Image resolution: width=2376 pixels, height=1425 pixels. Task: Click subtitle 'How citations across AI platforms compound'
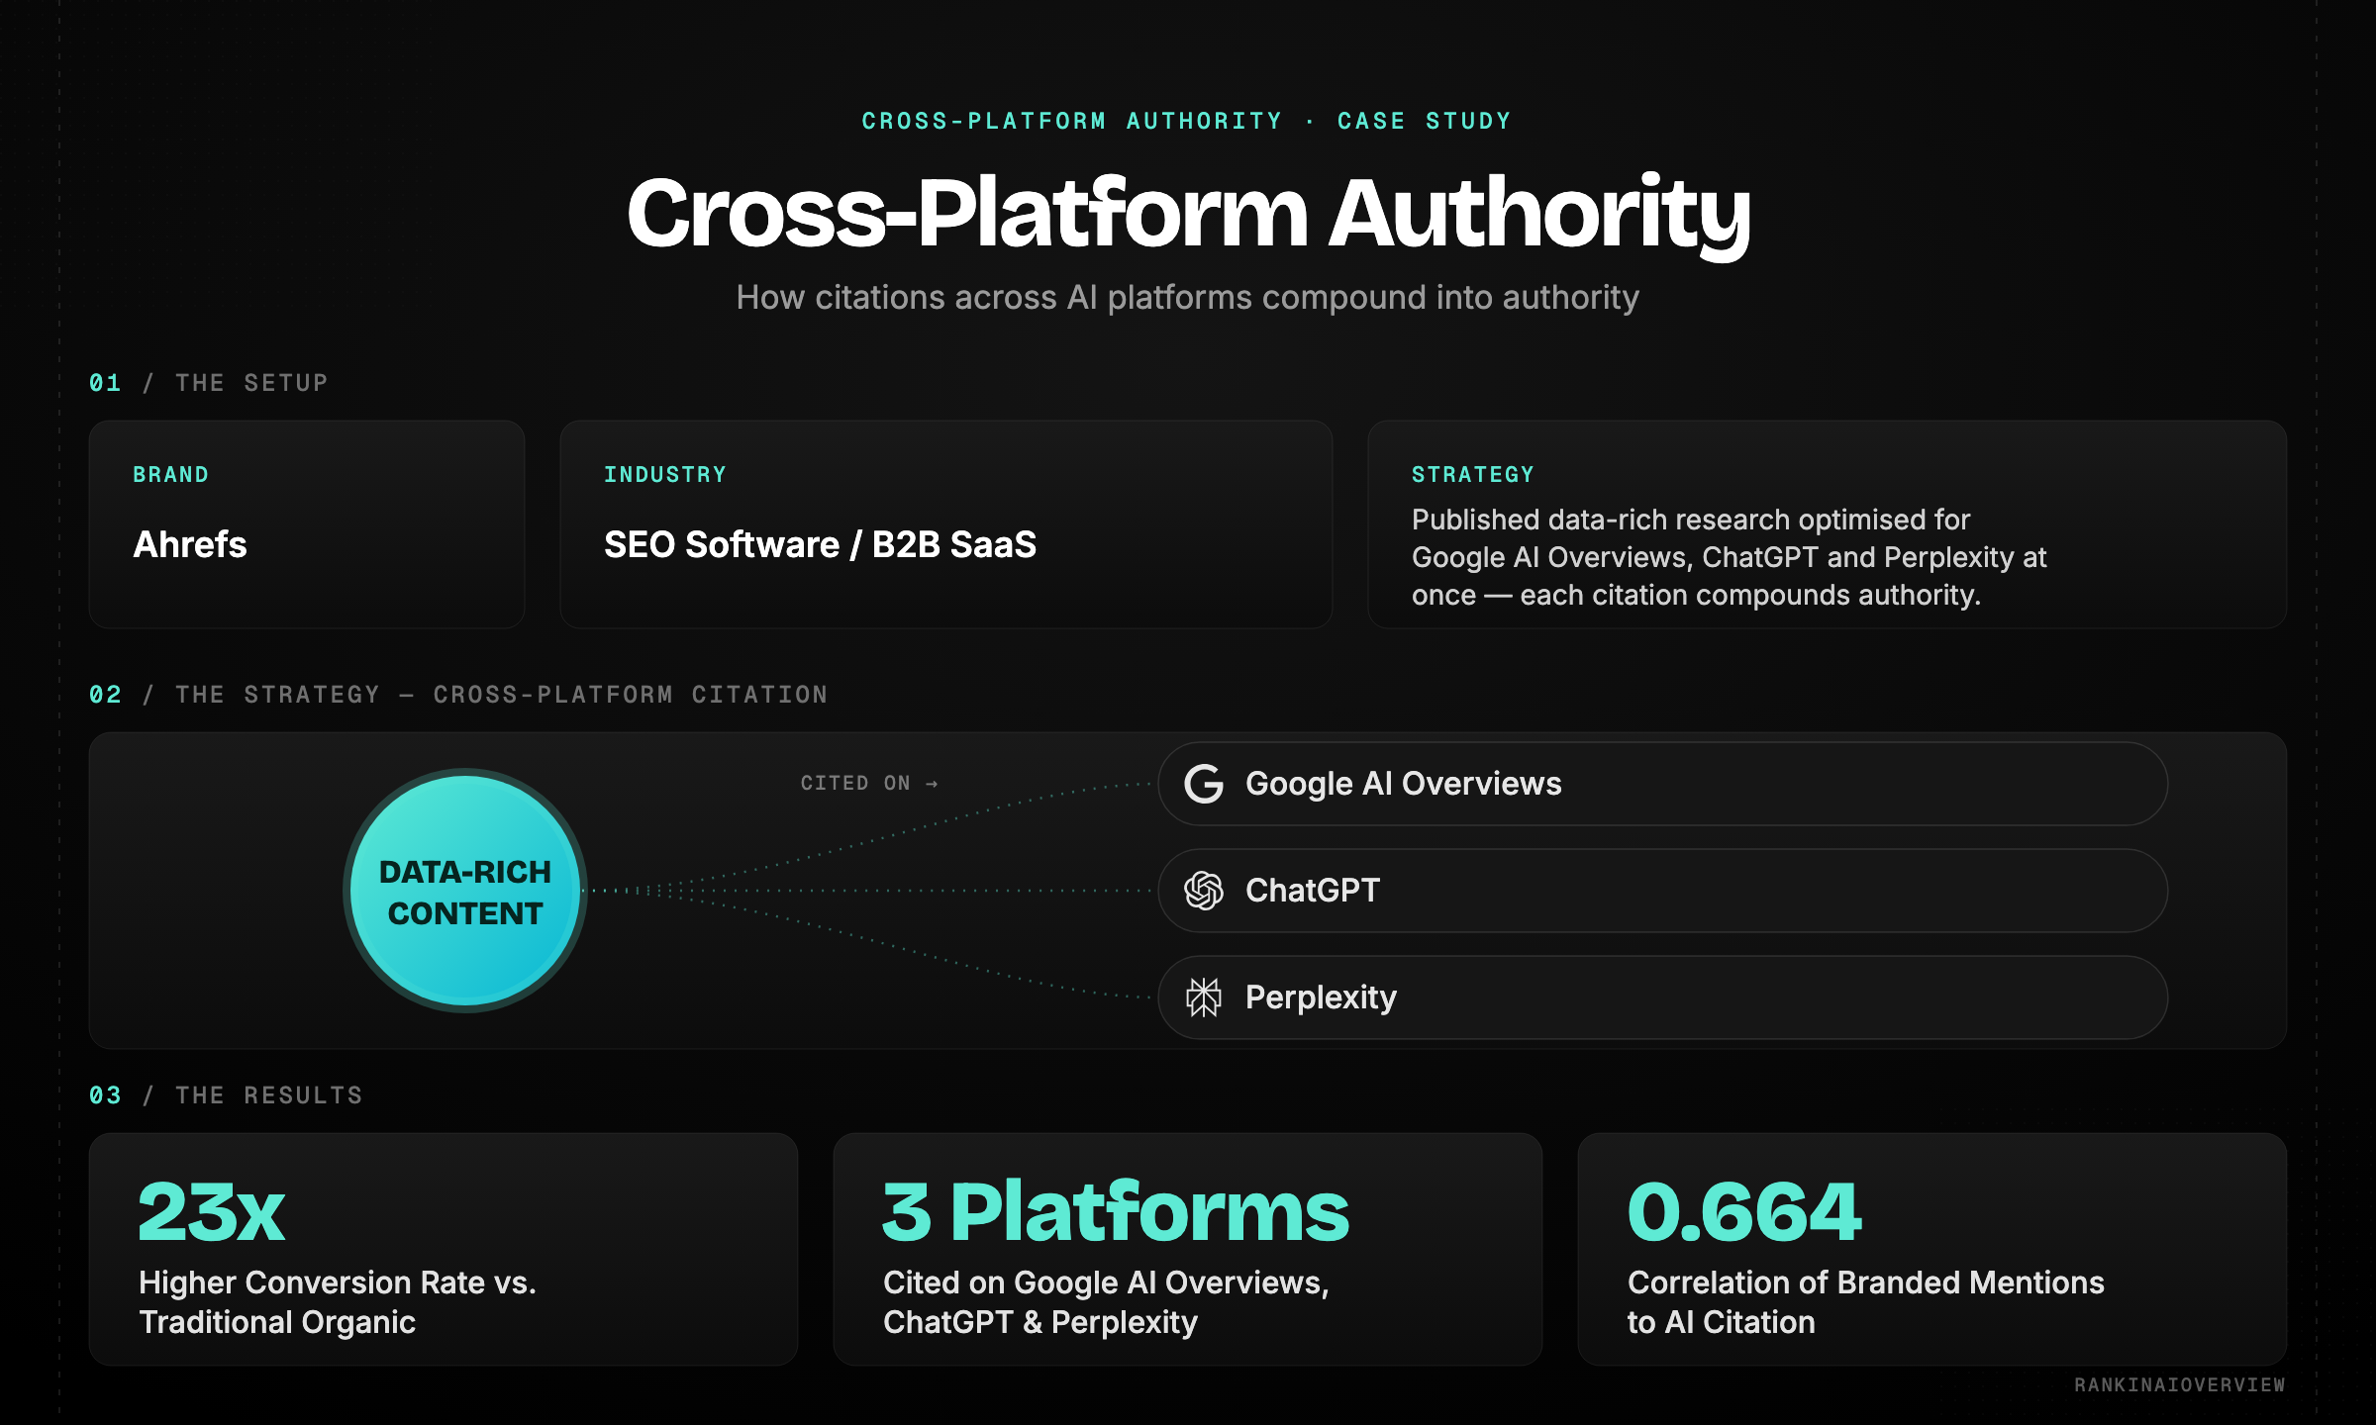click(x=1188, y=297)
